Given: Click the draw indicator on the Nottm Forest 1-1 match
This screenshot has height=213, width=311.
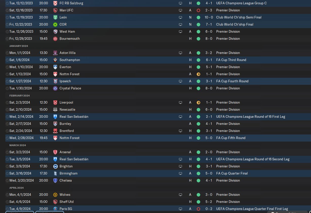Looking at the screenshot, I should pos(198,74).
